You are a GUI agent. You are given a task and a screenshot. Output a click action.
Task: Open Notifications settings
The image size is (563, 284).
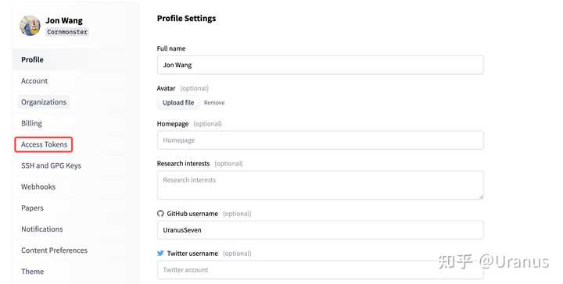tap(42, 229)
